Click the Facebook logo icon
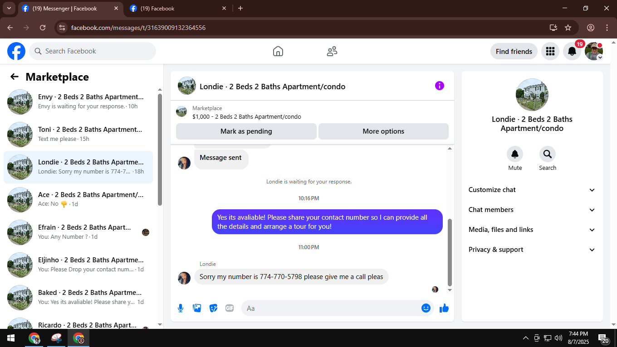617x347 pixels. pyautogui.click(x=16, y=51)
